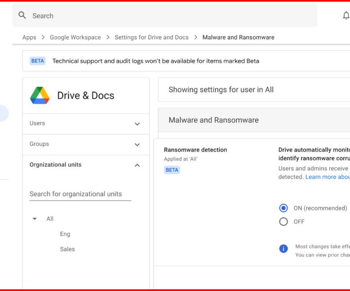Click the Search for organizational units field
This screenshot has width=350, height=291.
pyautogui.click(x=80, y=194)
